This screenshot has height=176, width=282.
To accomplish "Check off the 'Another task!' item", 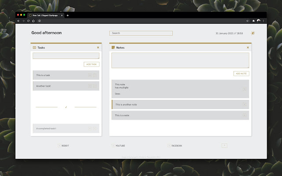I will coord(95,86).
